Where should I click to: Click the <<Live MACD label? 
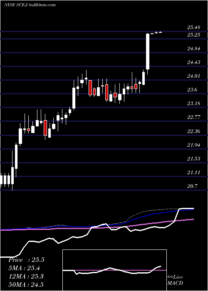[175, 280]
